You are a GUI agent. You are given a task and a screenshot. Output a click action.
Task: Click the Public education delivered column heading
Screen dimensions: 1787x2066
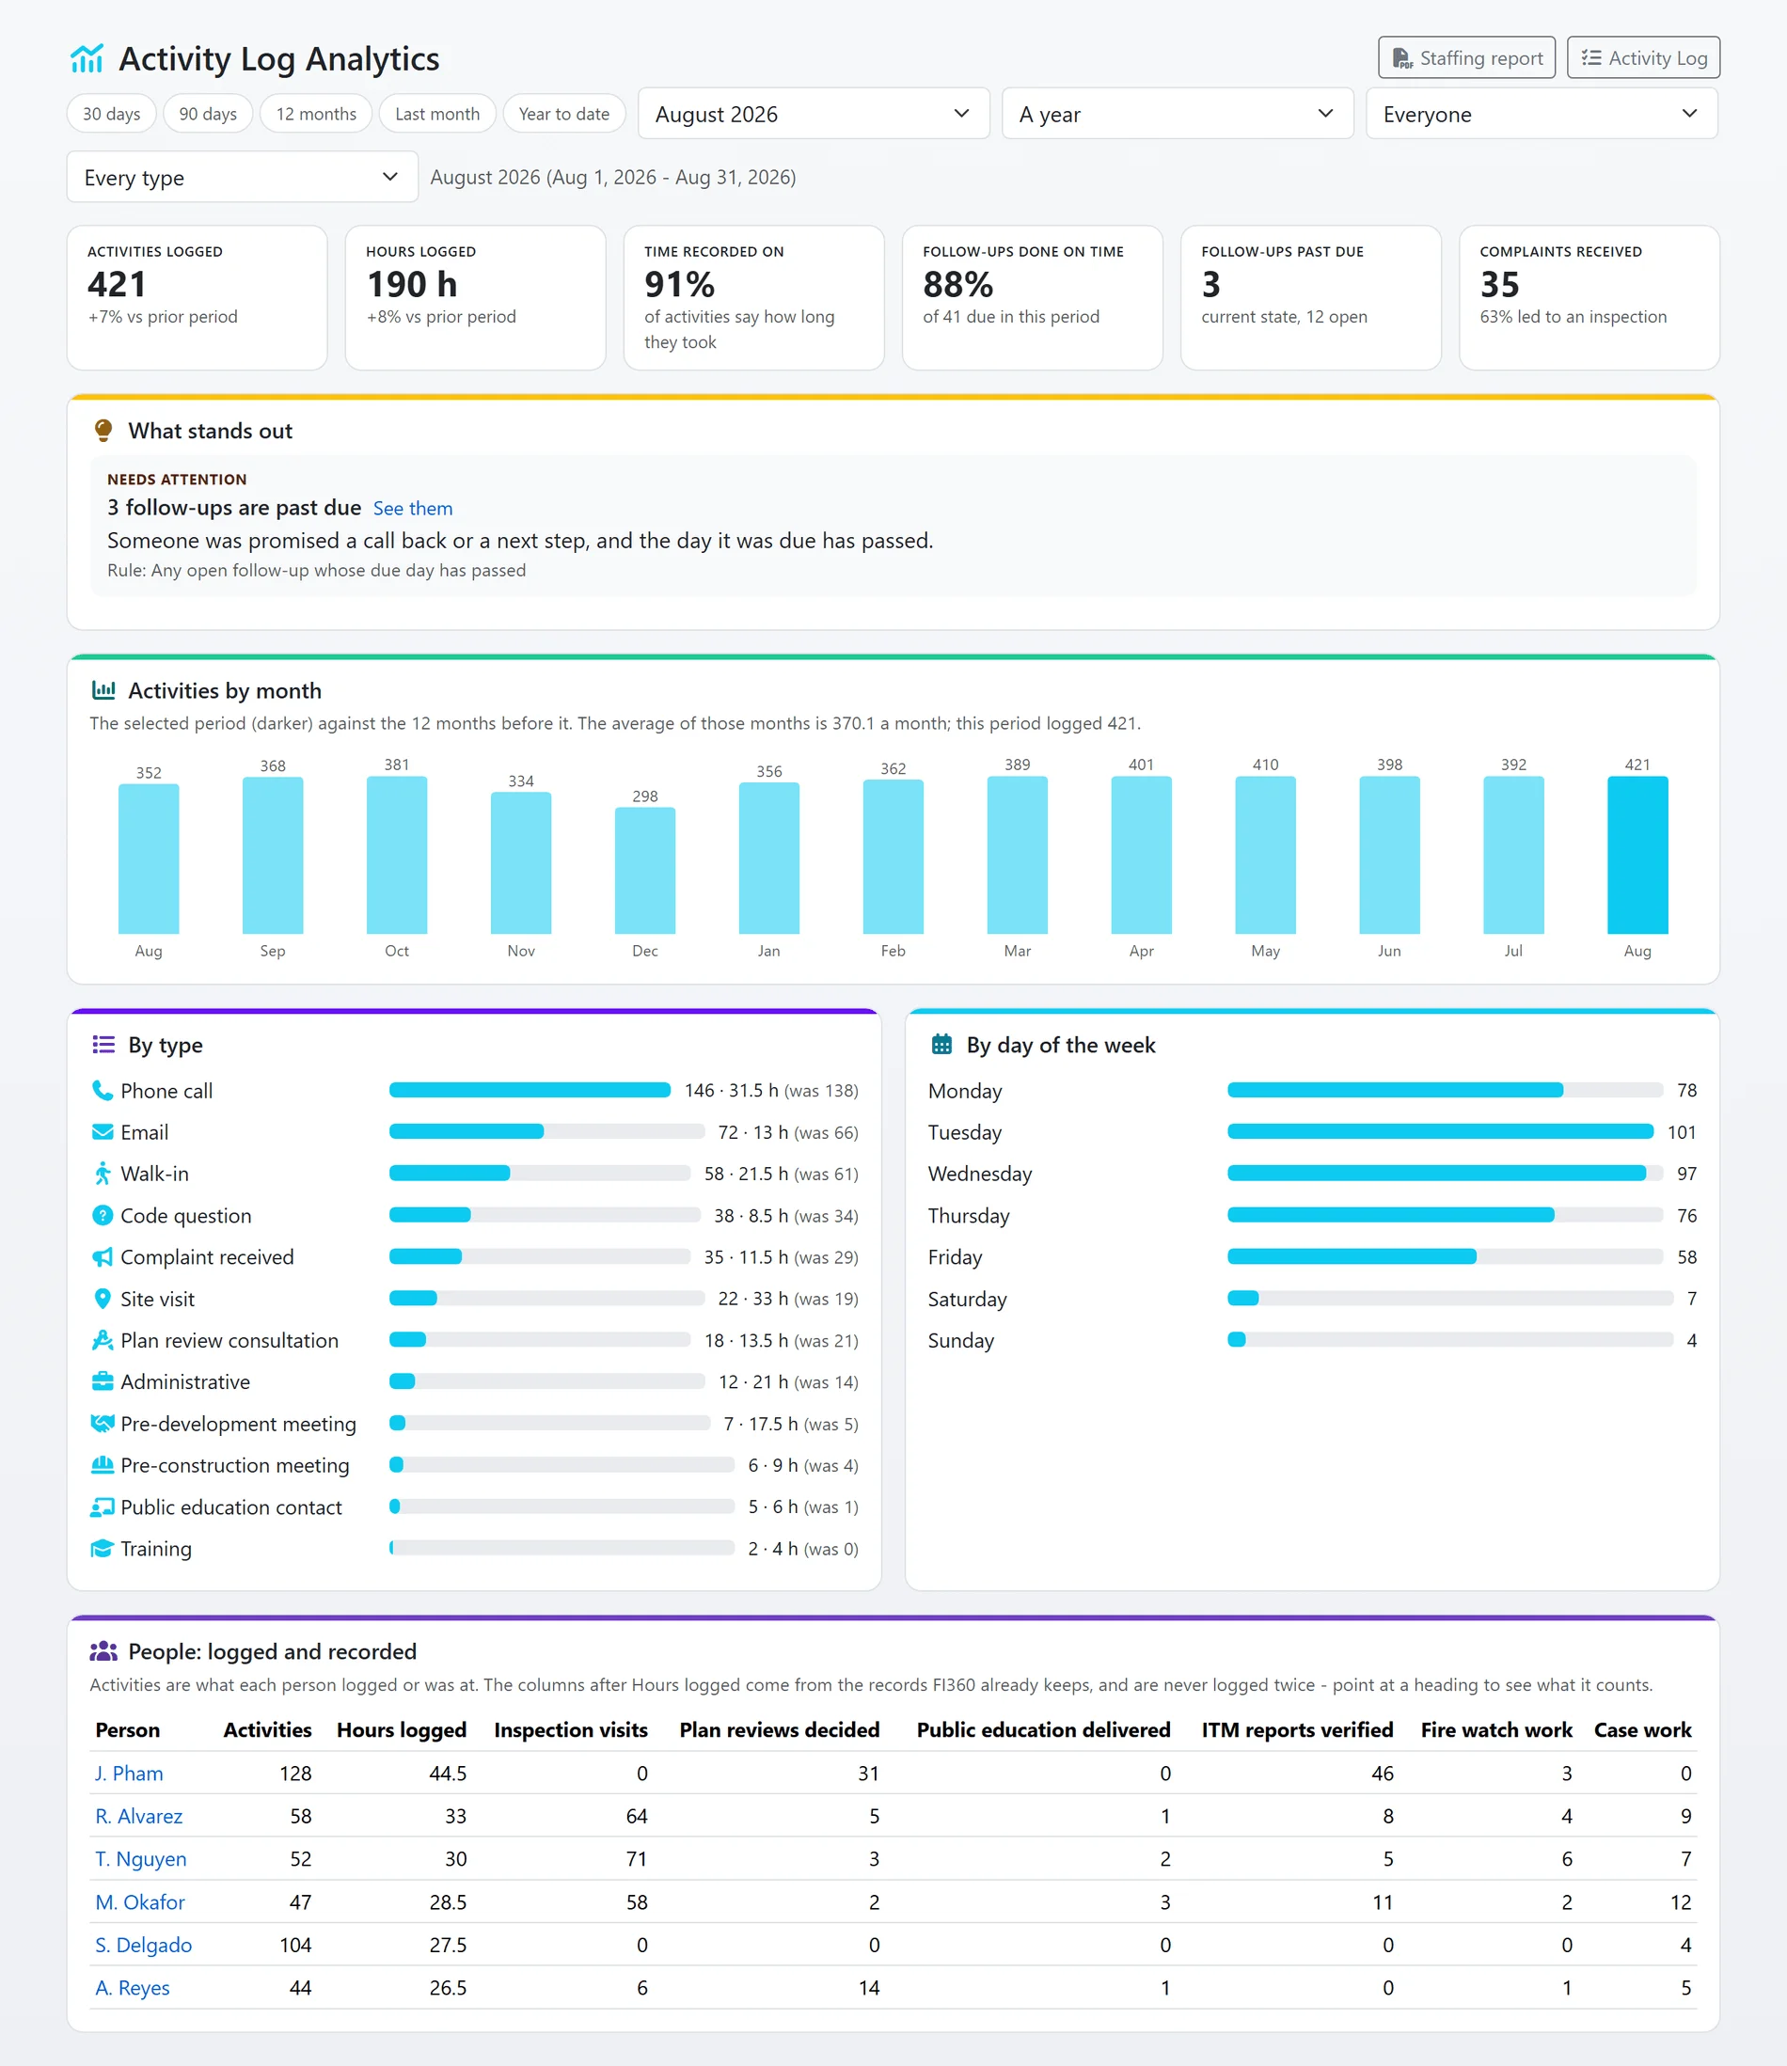click(1043, 1729)
